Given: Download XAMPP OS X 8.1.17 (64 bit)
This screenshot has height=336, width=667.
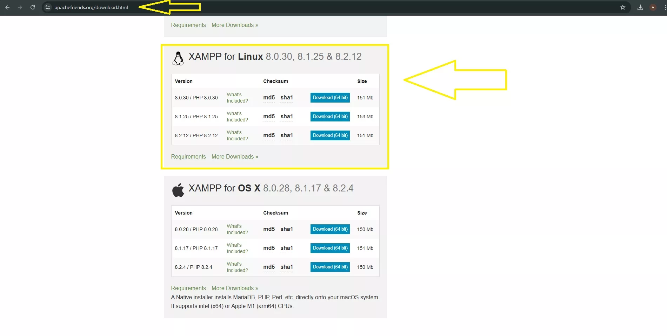Looking at the screenshot, I should [x=330, y=248].
